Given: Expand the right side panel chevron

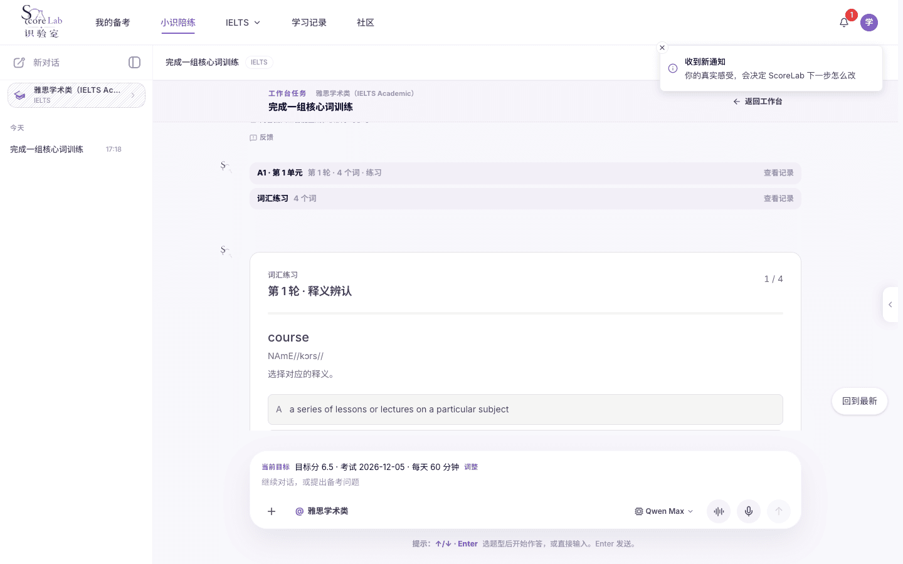Looking at the screenshot, I should pos(890,305).
